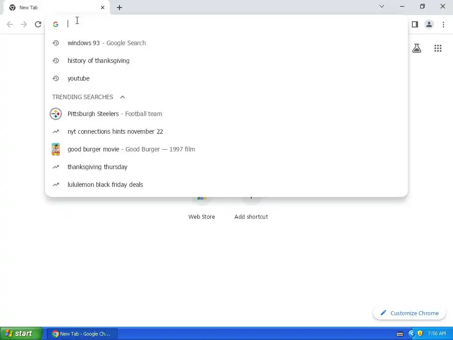The image size is (453, 340).
Task: Open Search Labs flask icon
Action: point(417,48)
